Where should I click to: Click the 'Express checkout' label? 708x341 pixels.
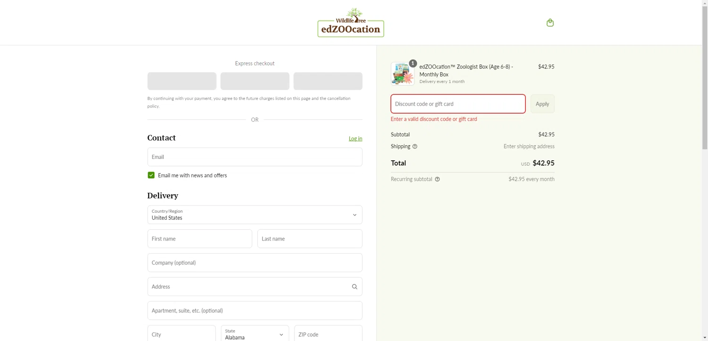click(255, 64)
